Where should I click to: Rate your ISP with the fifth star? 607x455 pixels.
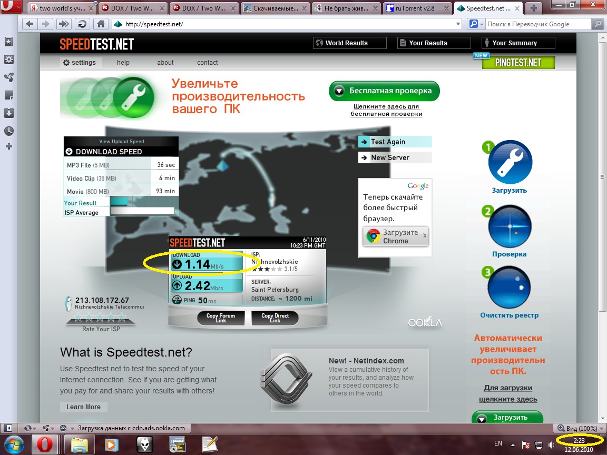pos(122,317)
